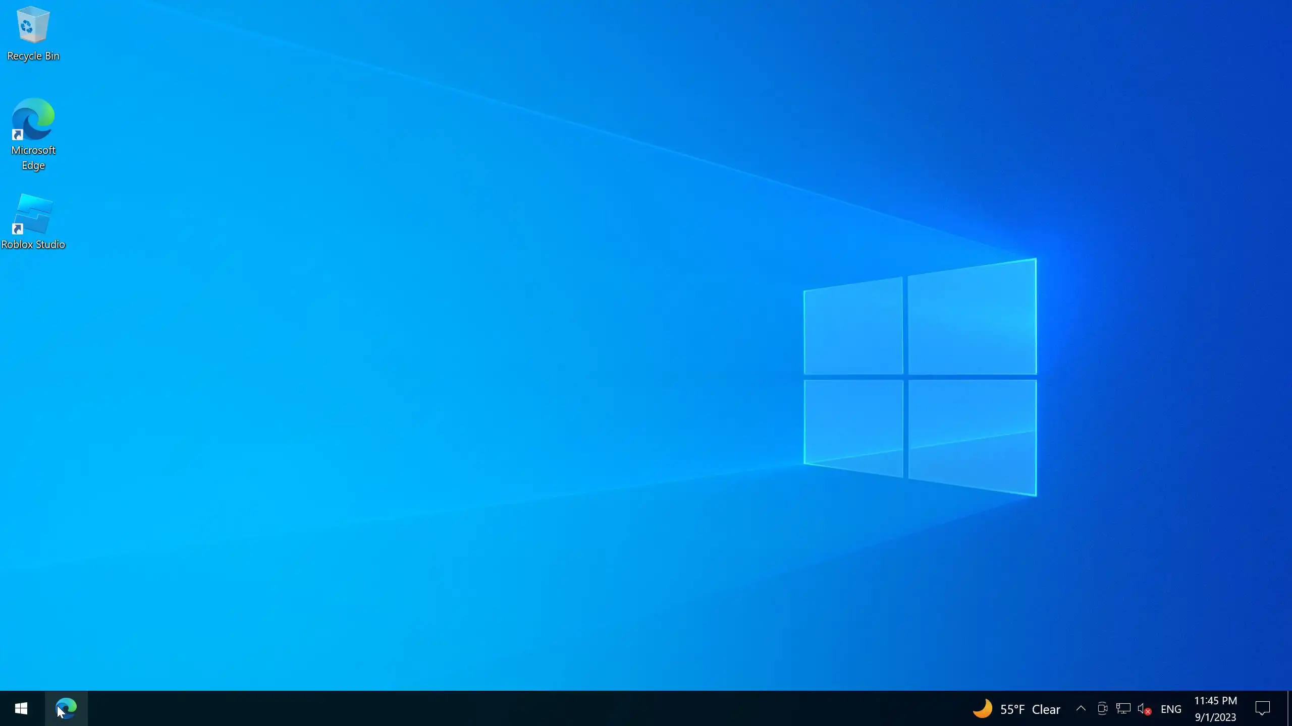Image resolution: width=1292 pixels, height=726 pixels.
Task: Open the Windows Start menu
Action: tap(21, 708)
